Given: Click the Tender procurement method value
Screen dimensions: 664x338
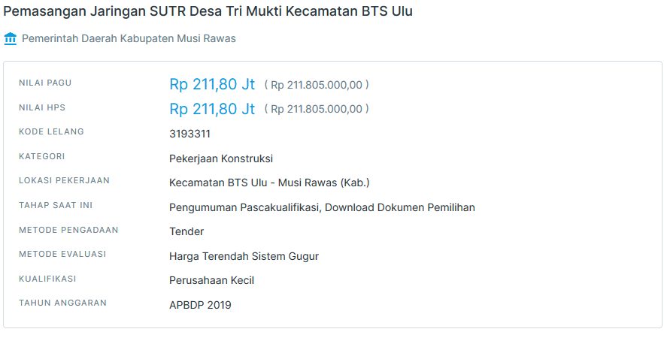Looking at the screenshot, I should coord(186,231).
